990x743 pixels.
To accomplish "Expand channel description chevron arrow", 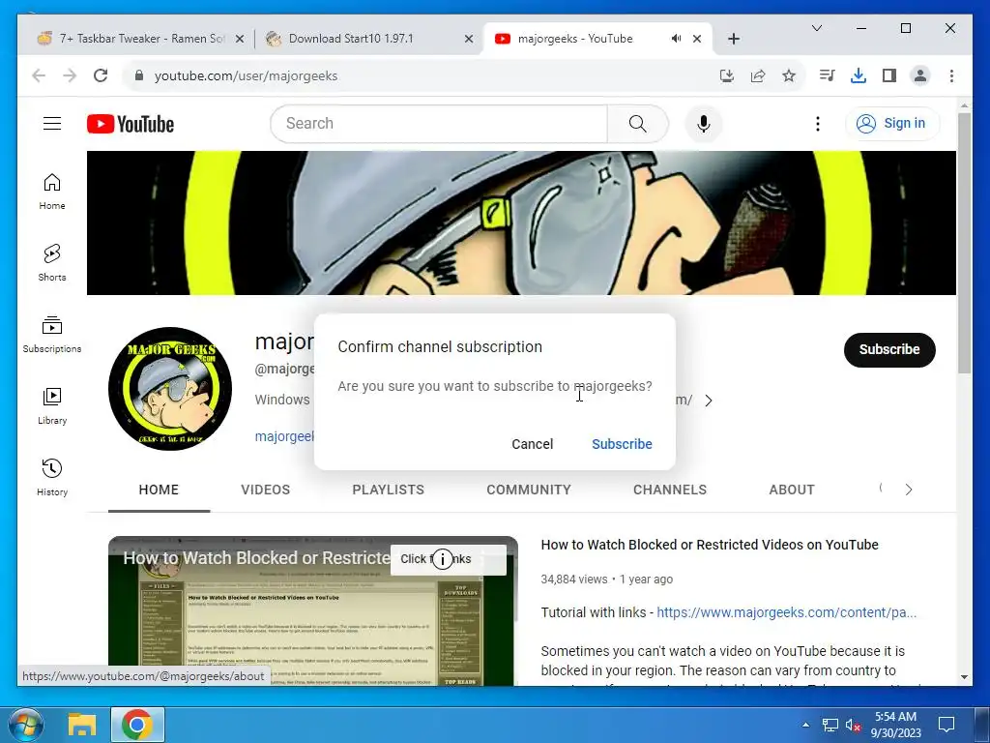I will pyautogui.click(x=709, y=401).
